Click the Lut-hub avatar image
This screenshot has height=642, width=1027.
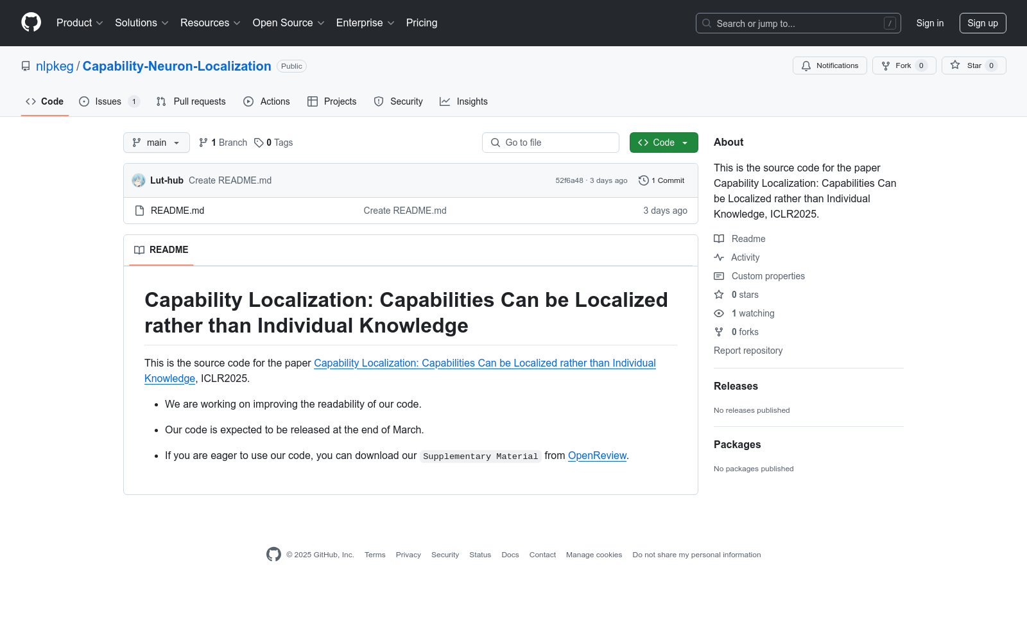point(139,180)
